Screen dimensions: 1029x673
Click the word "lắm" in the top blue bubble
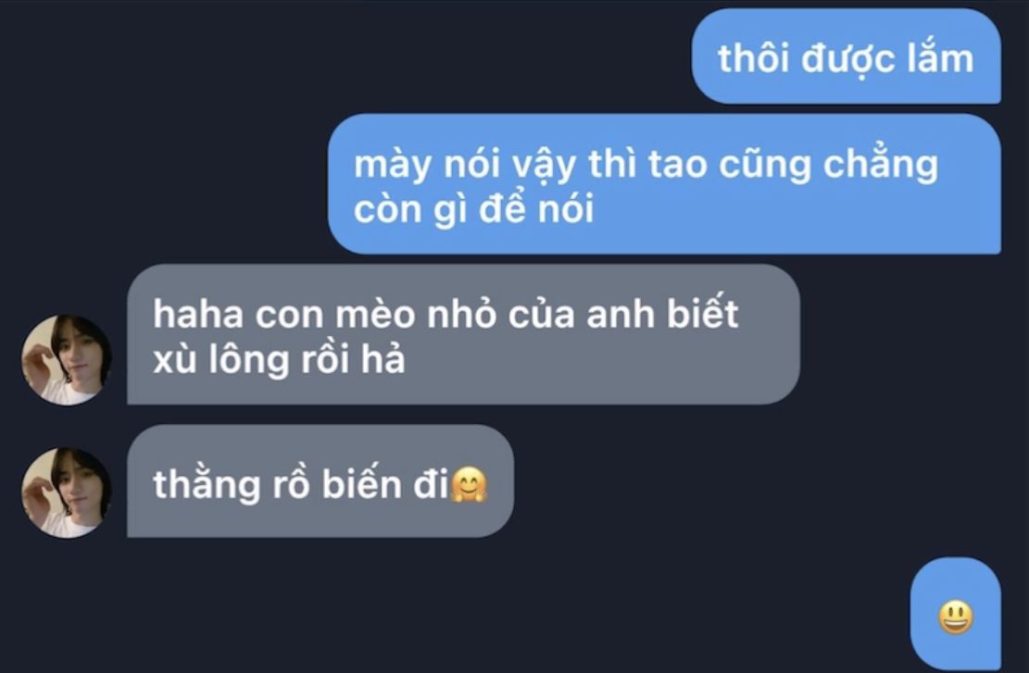pyautogui.click(x=941, y=58)
